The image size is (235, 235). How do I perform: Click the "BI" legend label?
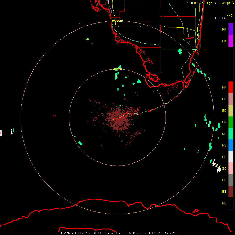click(x=224, y=192)
